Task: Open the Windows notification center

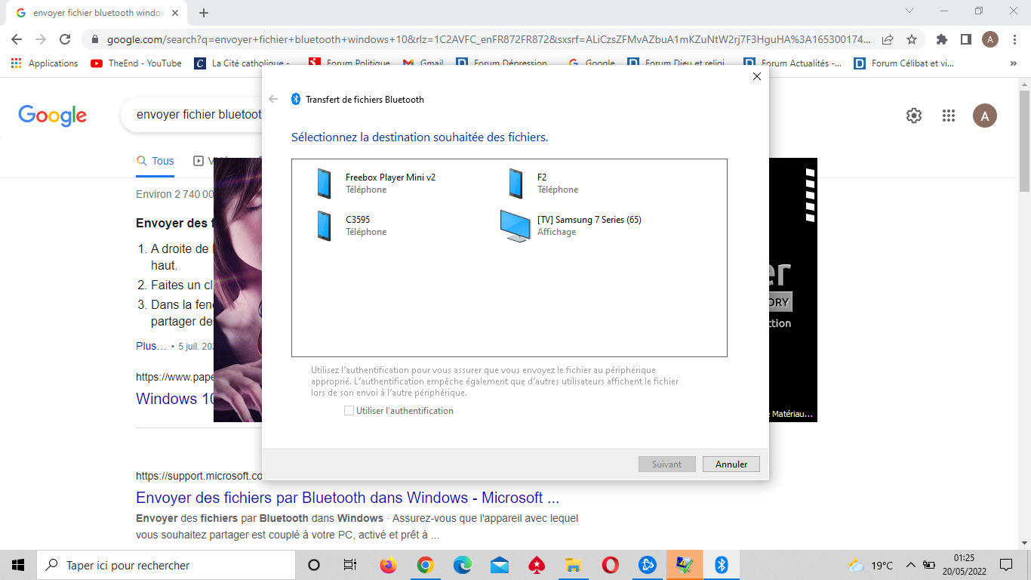Action: pyautogui.click(x=1005, y=565)
